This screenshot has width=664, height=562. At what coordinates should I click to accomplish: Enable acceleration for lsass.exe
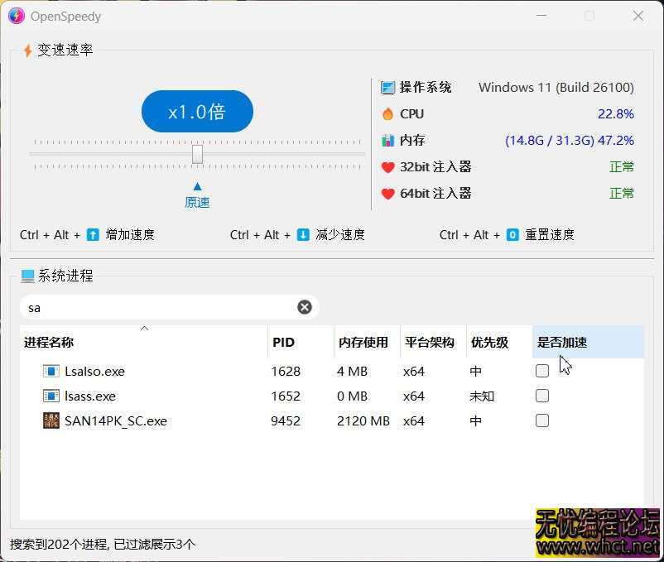tap(542, 396)
